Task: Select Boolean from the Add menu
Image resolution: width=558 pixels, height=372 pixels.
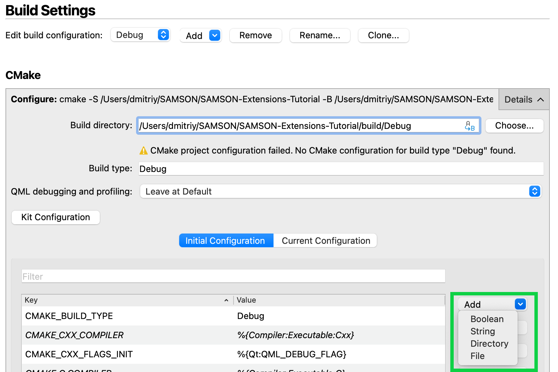Action: [487, 319]
